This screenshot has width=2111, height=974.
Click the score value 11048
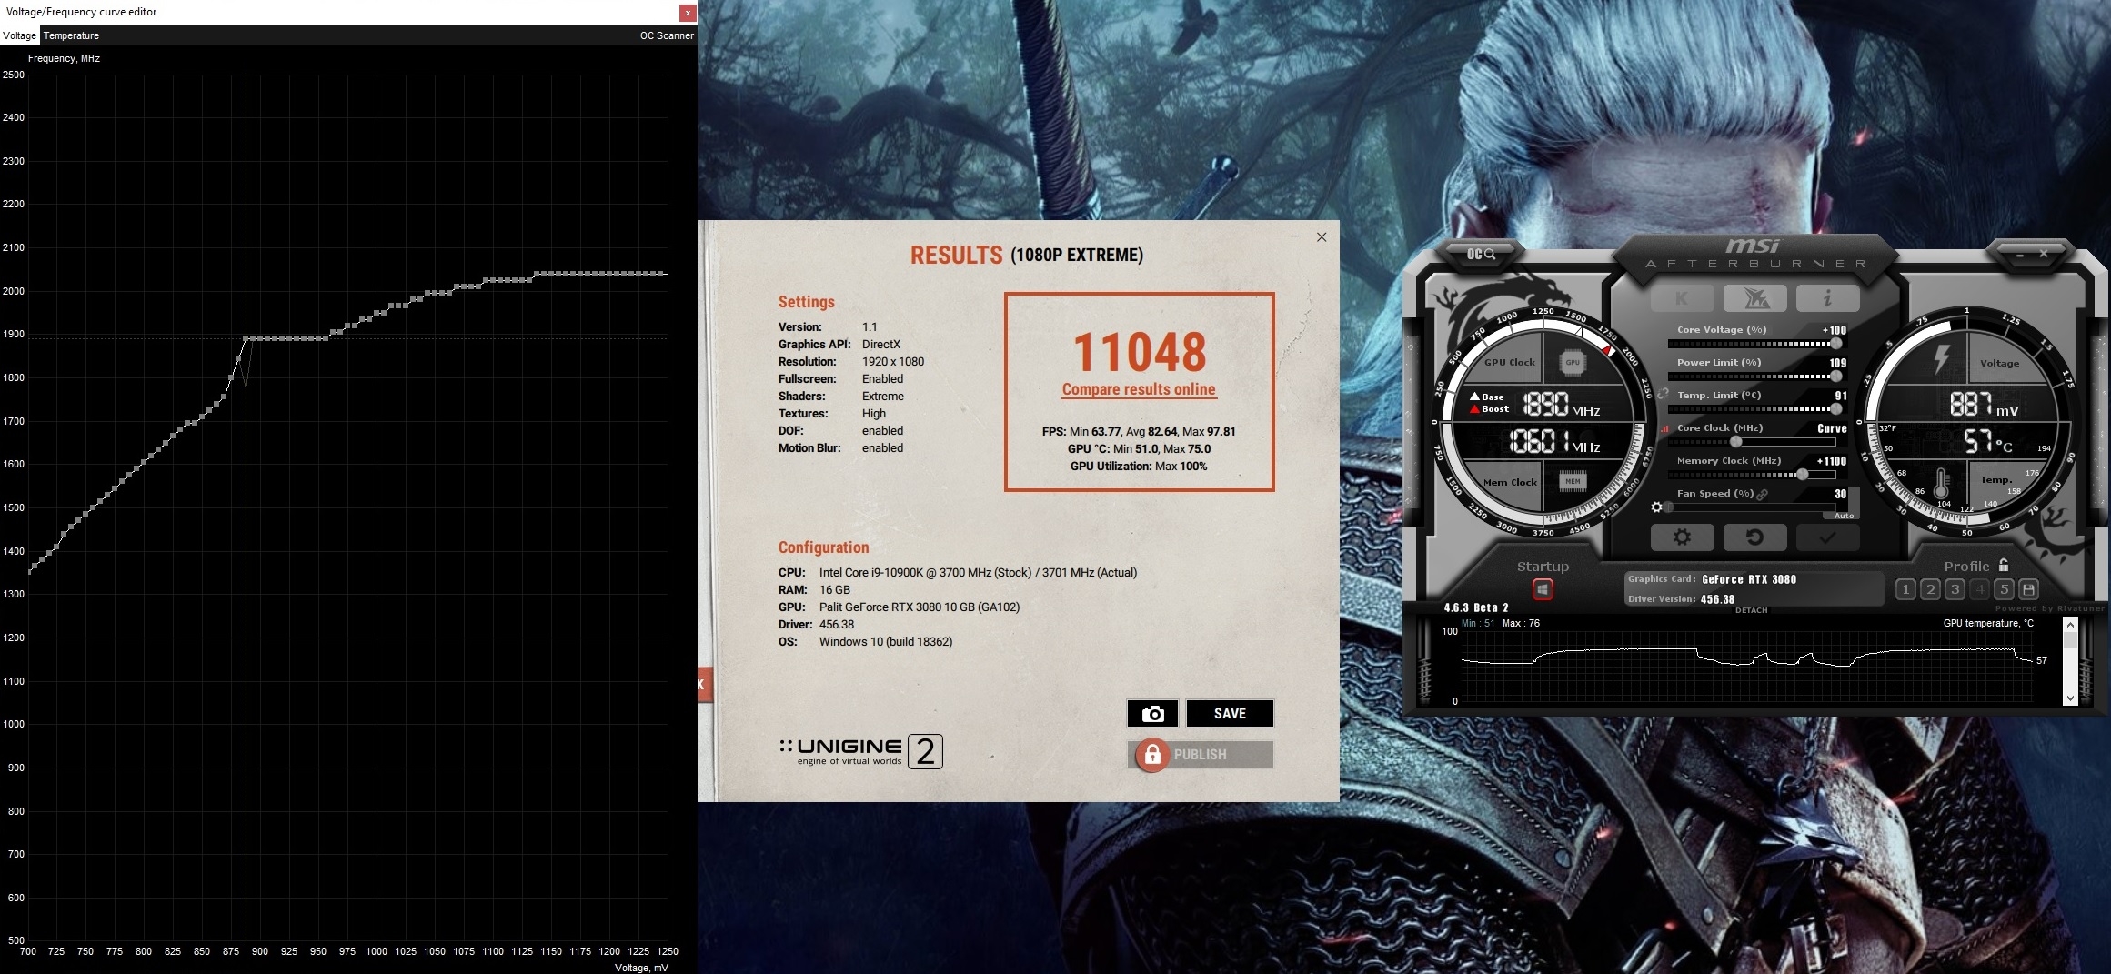[1140, 352]
